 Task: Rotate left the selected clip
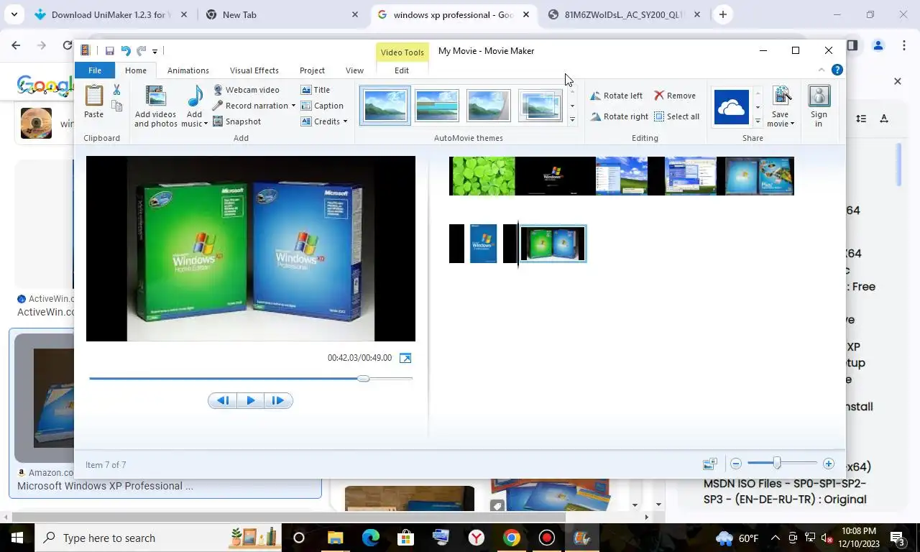pos(616,96)
